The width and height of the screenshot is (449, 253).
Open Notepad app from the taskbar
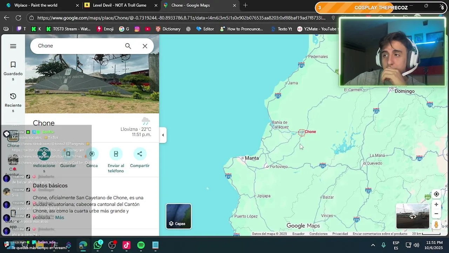tap(155, 245)
